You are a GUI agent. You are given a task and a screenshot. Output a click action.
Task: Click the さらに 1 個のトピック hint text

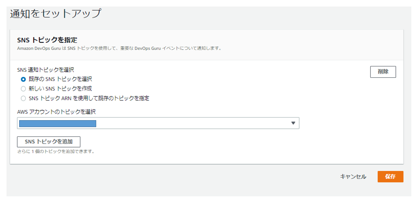pyautogui.click(x=56, y=152)
